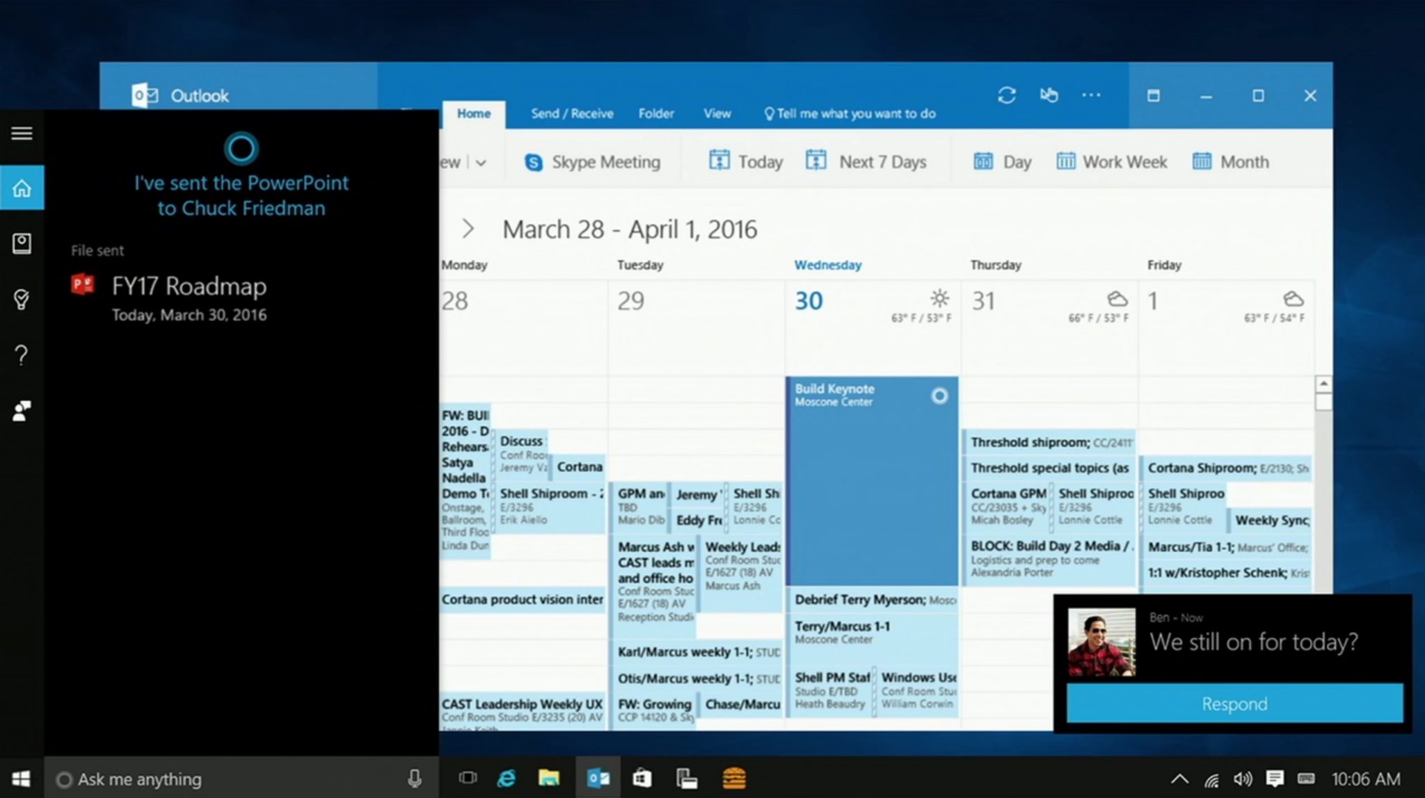Image resolution: width=1425 pixels, height=798 pixels.
Task: Switch calendar to Work Week view
Action: tap(1111, 162)
